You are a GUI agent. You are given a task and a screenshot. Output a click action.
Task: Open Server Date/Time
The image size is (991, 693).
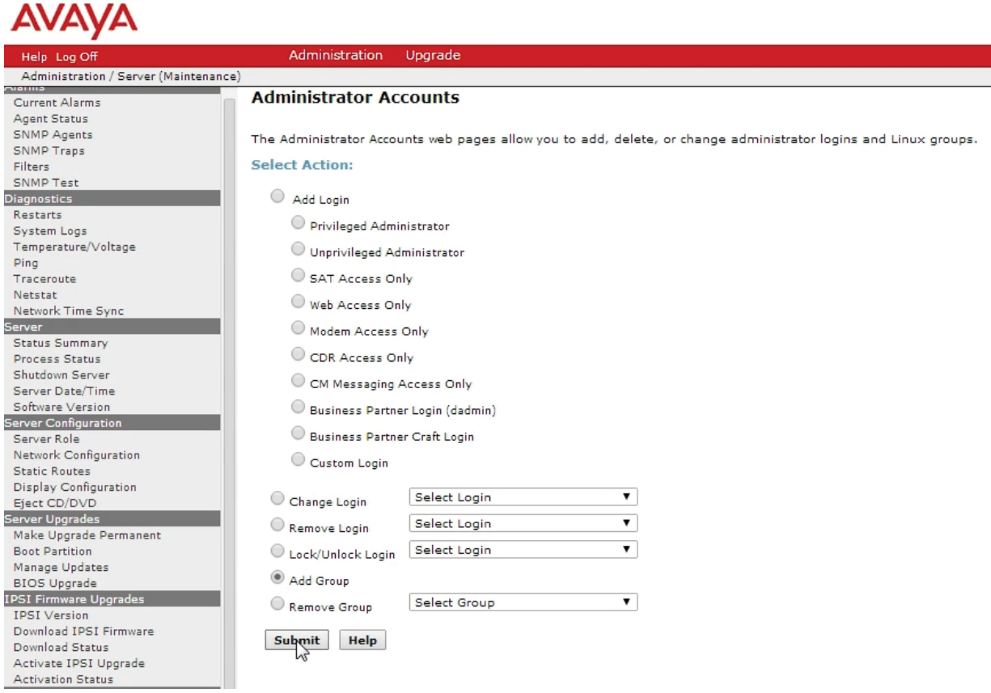[x=65, y=391]
